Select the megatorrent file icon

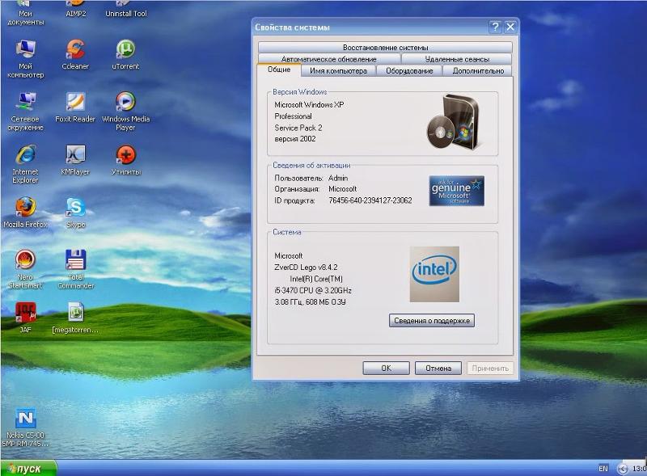pyautogui.click(x=75, y=318)
